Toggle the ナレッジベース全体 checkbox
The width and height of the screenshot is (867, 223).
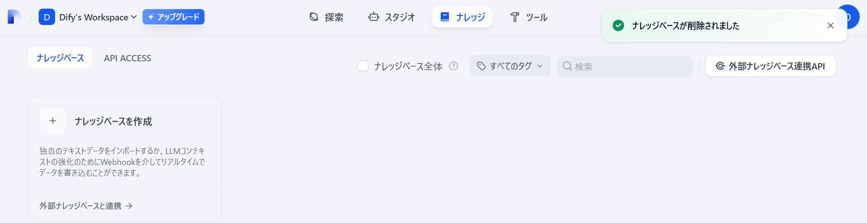point(363,66)
